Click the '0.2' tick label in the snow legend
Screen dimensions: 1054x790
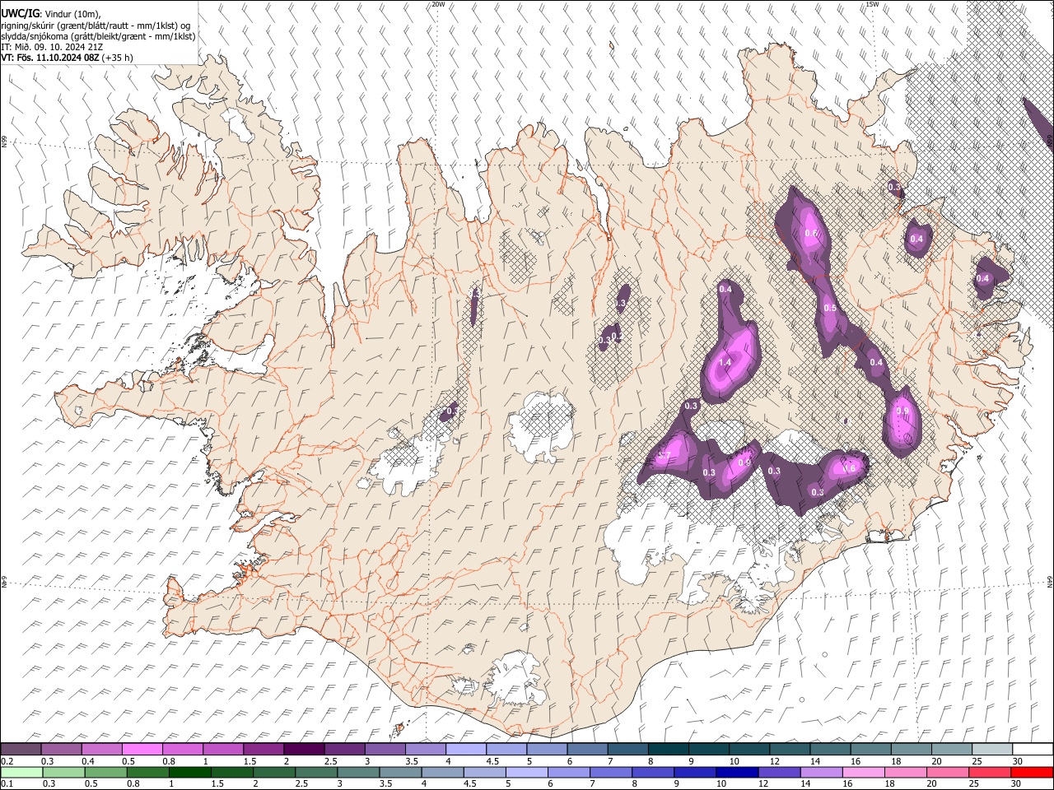(x=7, y=760)
